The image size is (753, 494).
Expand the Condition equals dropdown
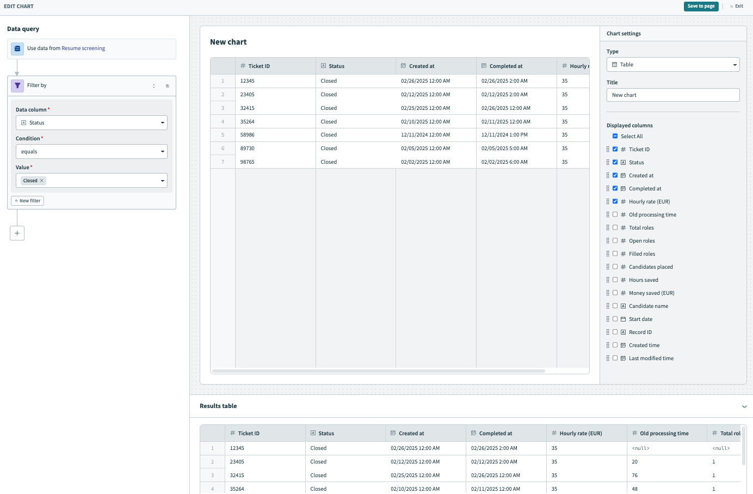point(91,152)
